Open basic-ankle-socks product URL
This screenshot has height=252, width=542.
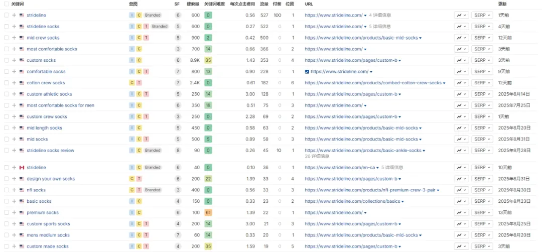(x=363, y=151)
